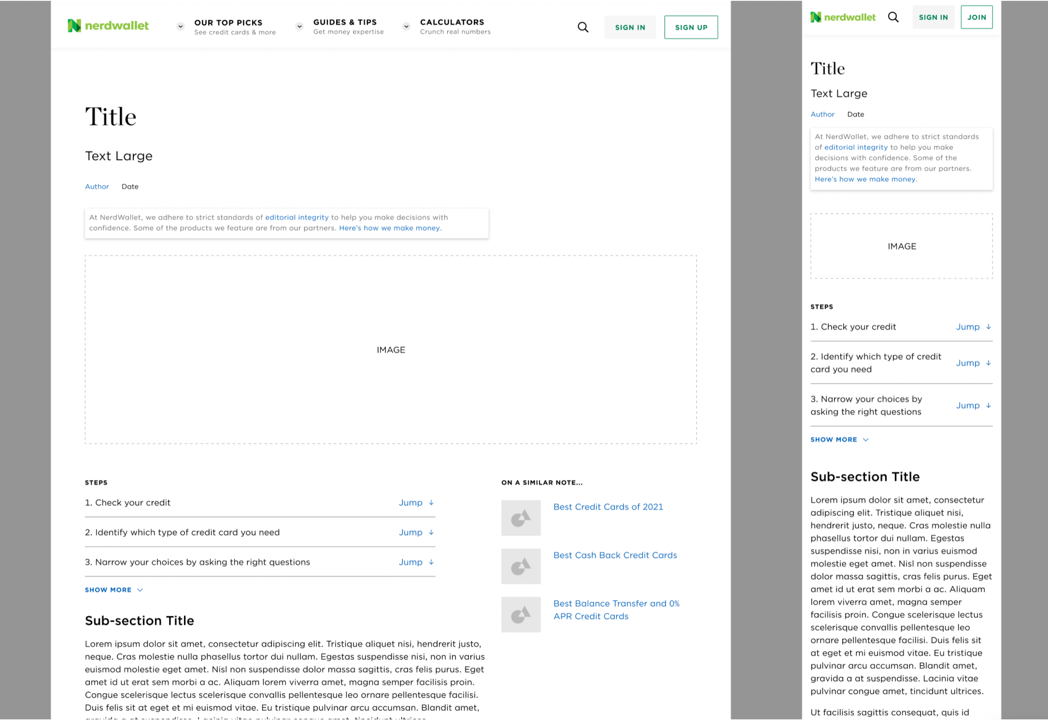
Task: Click Jump arrow beside desktop step 1
Action: point(431,502)
